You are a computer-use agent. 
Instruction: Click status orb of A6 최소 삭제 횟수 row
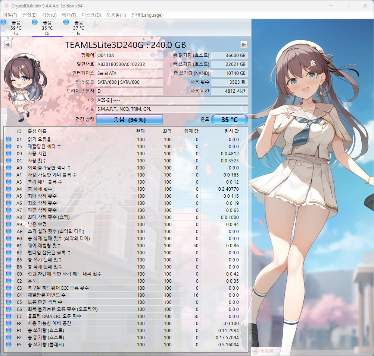(9, 203)
